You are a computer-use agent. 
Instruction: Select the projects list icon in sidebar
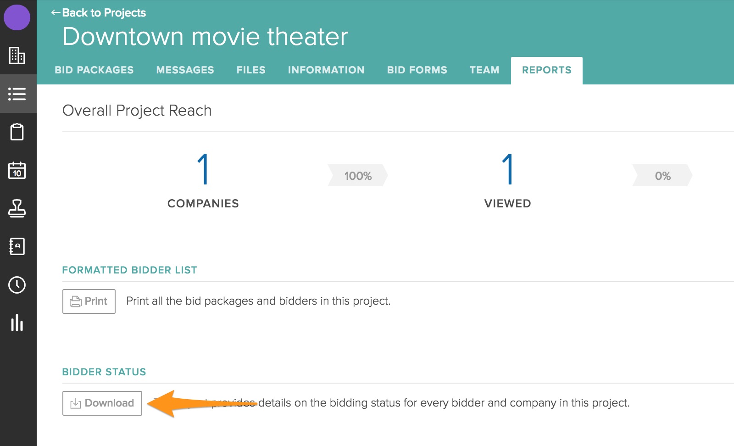pos(17,94)
